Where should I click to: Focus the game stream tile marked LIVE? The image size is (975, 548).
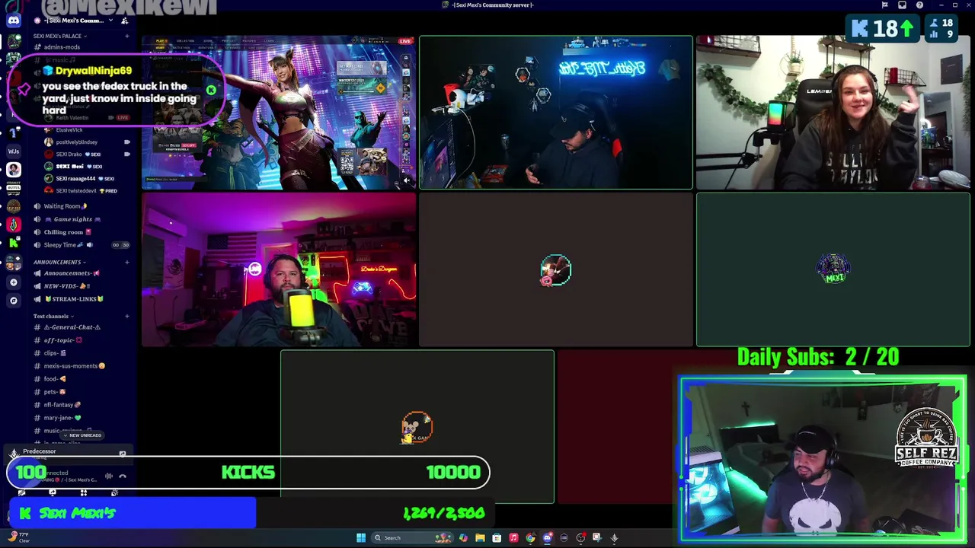[279, 113]
